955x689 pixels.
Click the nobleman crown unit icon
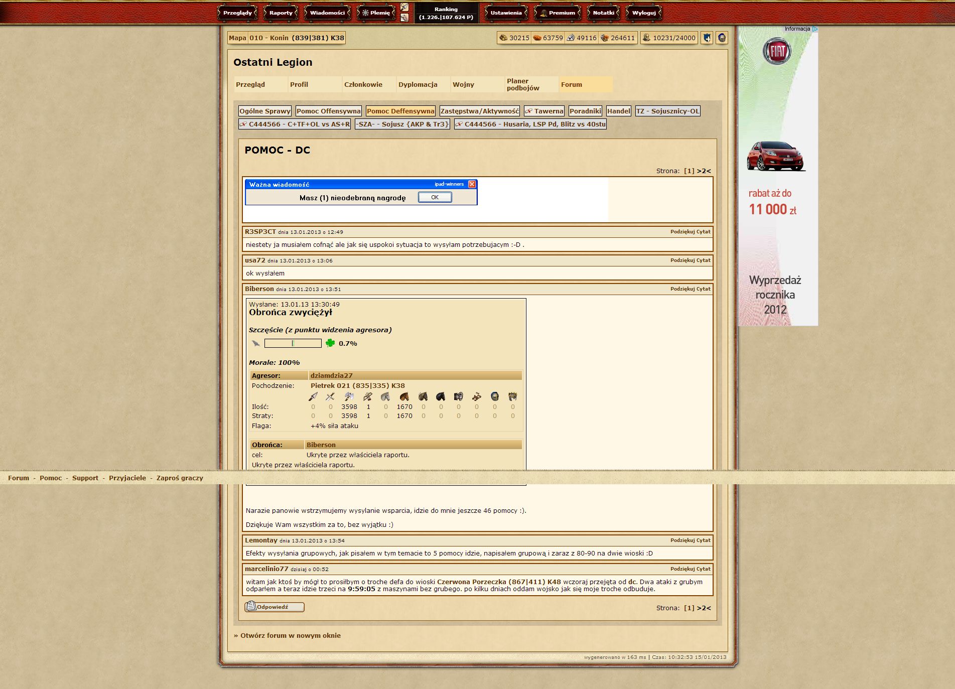[x=512, y=397]
